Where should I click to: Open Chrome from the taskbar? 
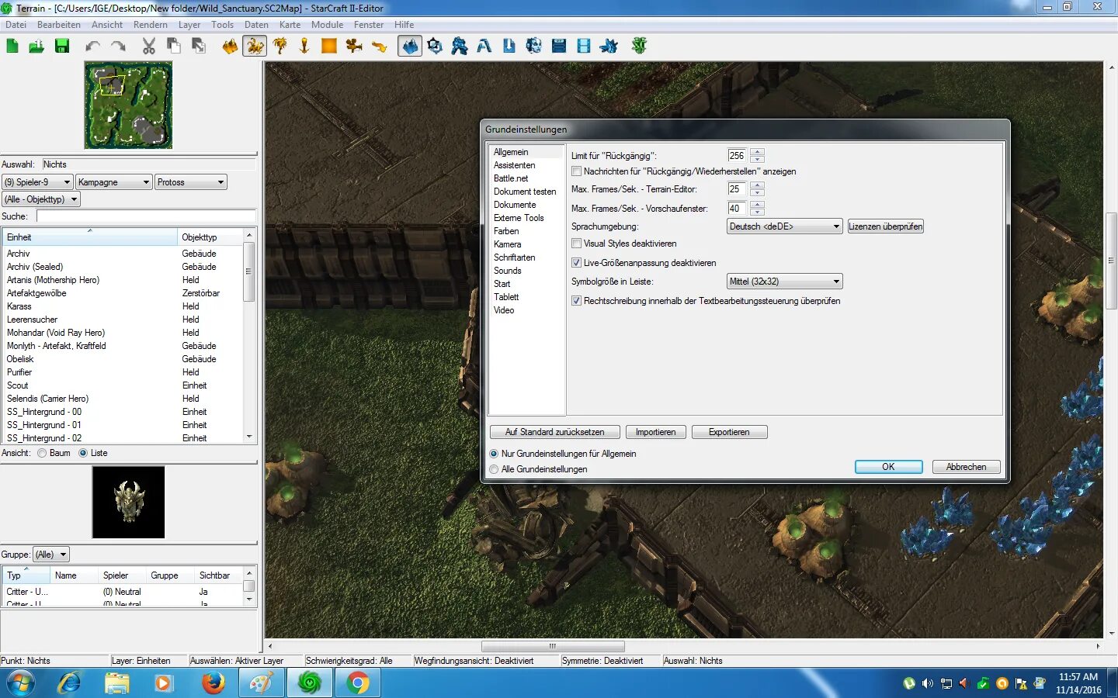pyautogui.click(x=357, y=682)
